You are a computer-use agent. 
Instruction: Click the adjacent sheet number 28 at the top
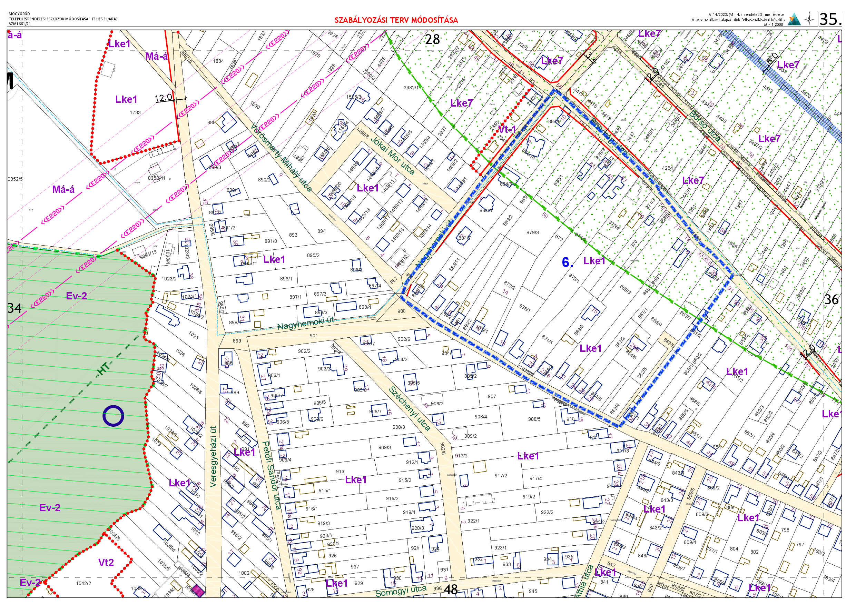pyautogui.click(x=432, y=39)
